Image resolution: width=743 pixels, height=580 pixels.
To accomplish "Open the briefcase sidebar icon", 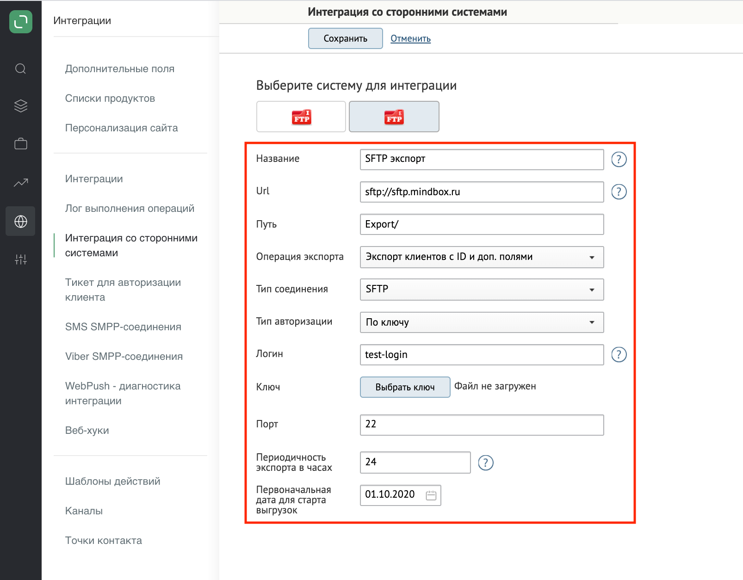I will pyautogui.click(x=20, y=144).
